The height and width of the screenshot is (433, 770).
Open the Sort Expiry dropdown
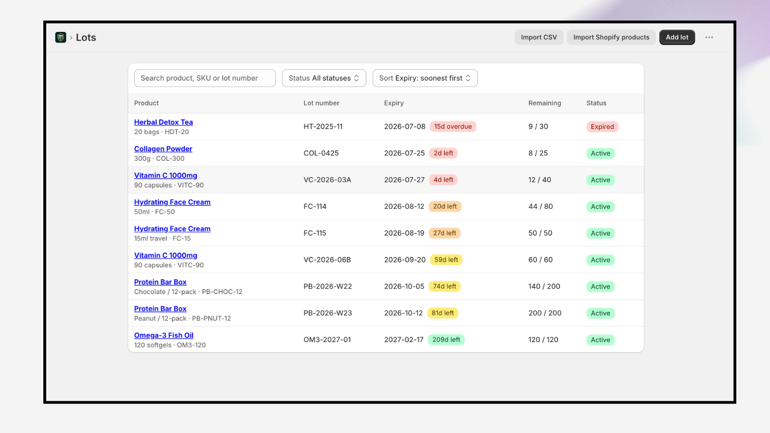pos(425,78)
